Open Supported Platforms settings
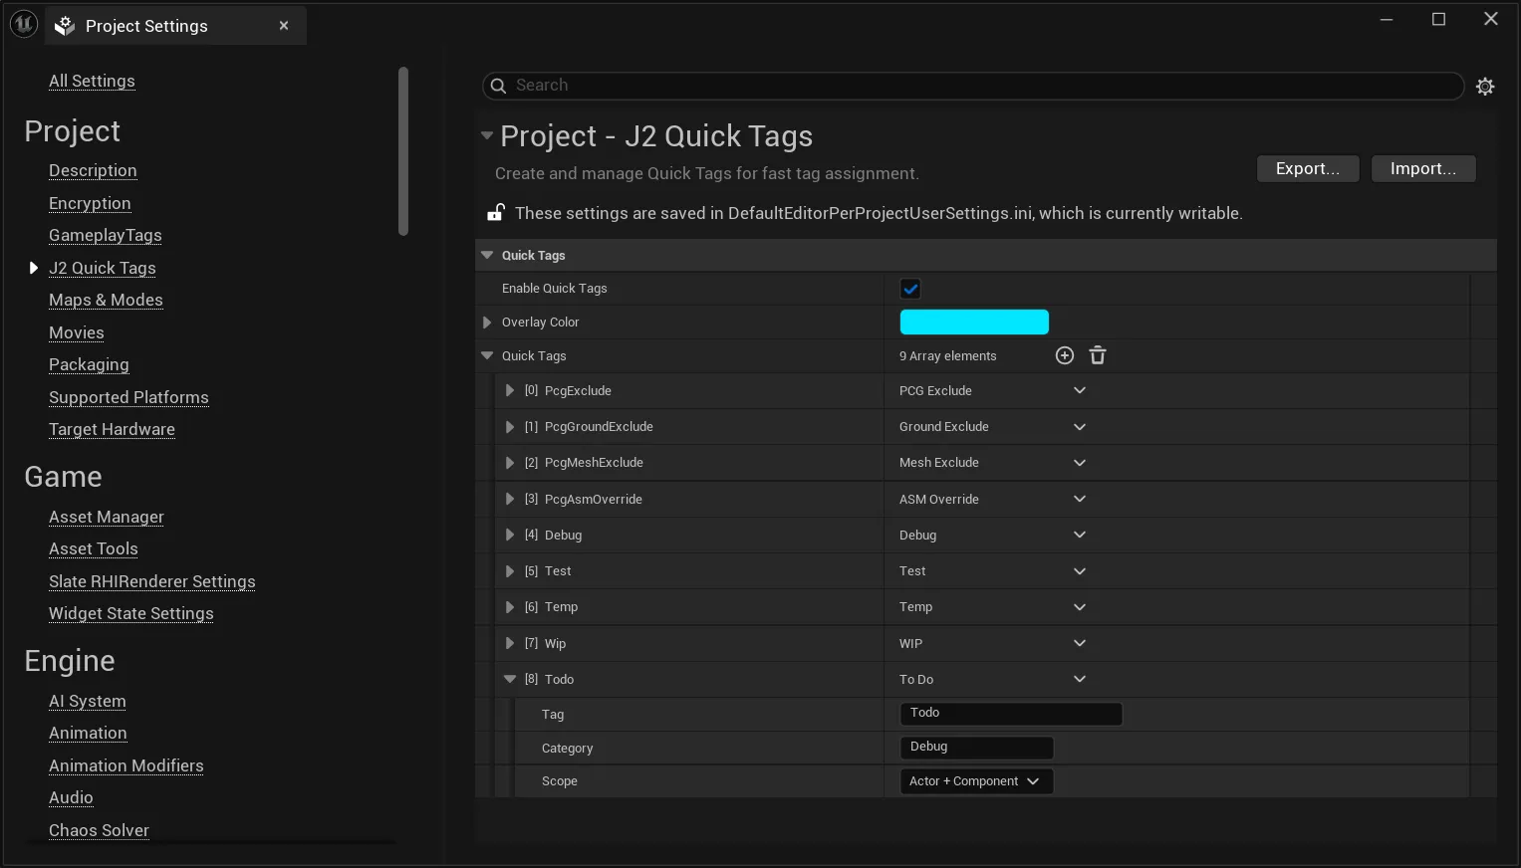Screen dimensions: 1521x868 (x=128, y=397)
